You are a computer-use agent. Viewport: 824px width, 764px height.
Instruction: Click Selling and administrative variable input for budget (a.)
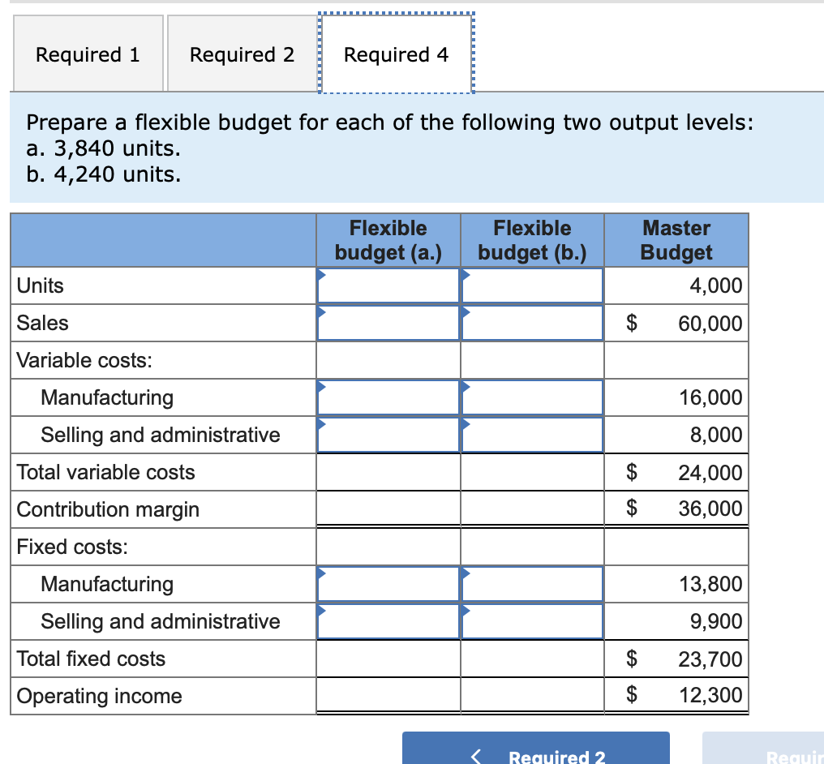coord(388,434)
